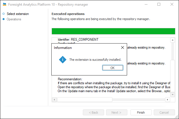This screenshot has width=179, height=119.
Task: Click the Foresight Analytics Platform app icon
Action: (x=5, y=4)
